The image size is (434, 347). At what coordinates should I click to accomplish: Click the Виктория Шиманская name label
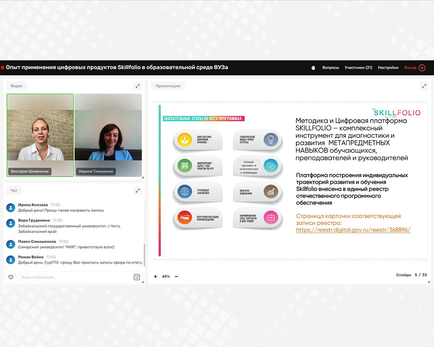click(x=30, y=171)
